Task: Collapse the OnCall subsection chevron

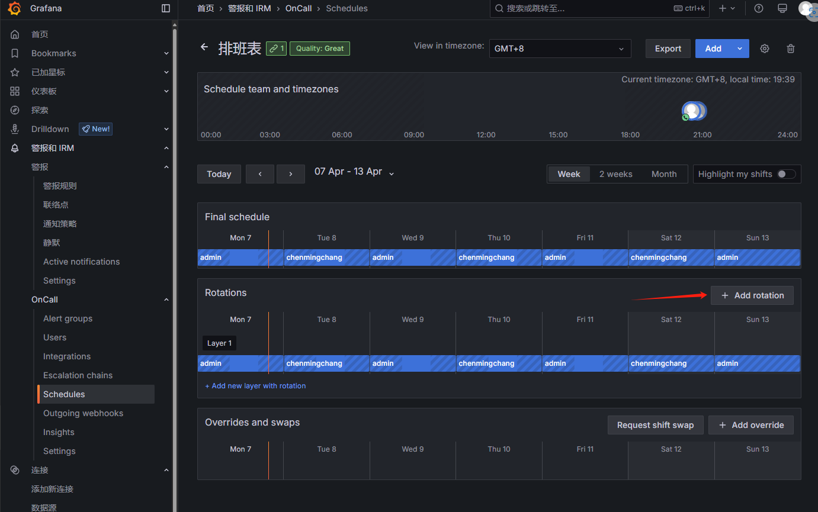Action: tap(166, 300)
